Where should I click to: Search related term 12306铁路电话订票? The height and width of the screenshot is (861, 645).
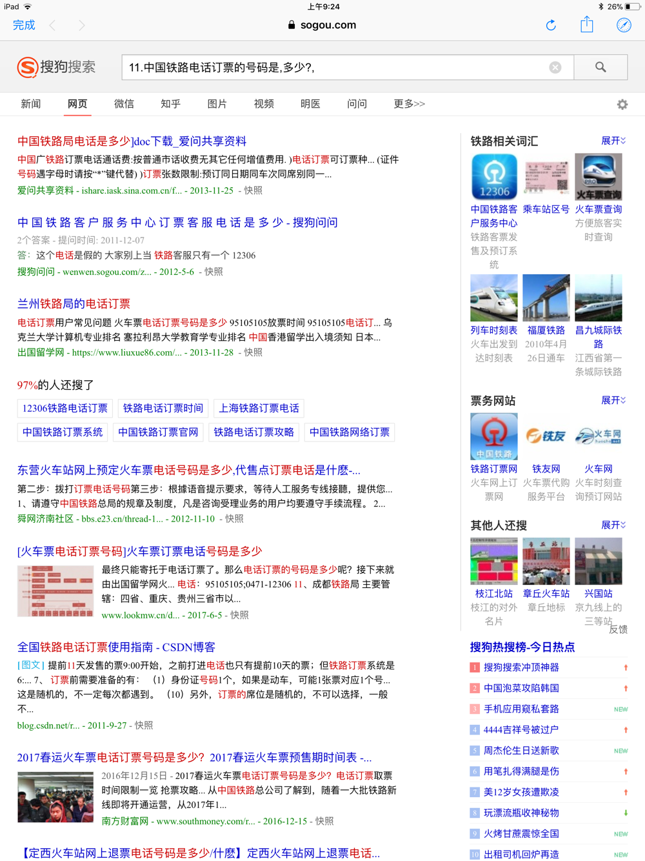[65, 408]
